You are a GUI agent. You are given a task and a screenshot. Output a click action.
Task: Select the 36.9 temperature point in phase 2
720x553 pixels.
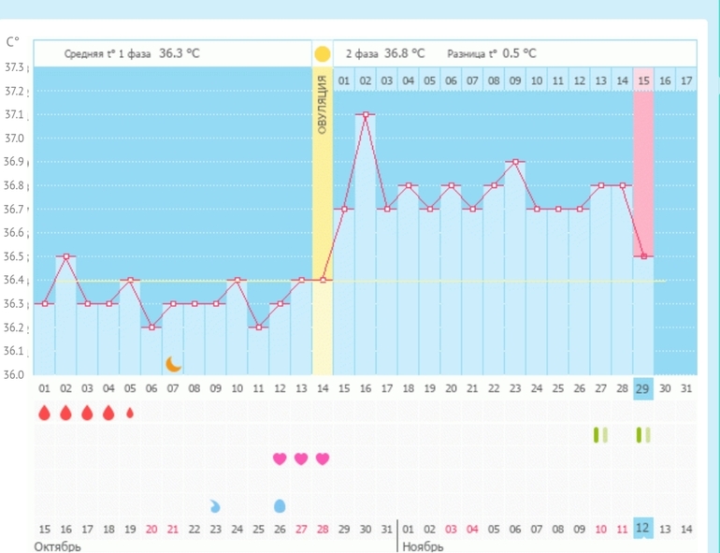(x=515, y=162)
